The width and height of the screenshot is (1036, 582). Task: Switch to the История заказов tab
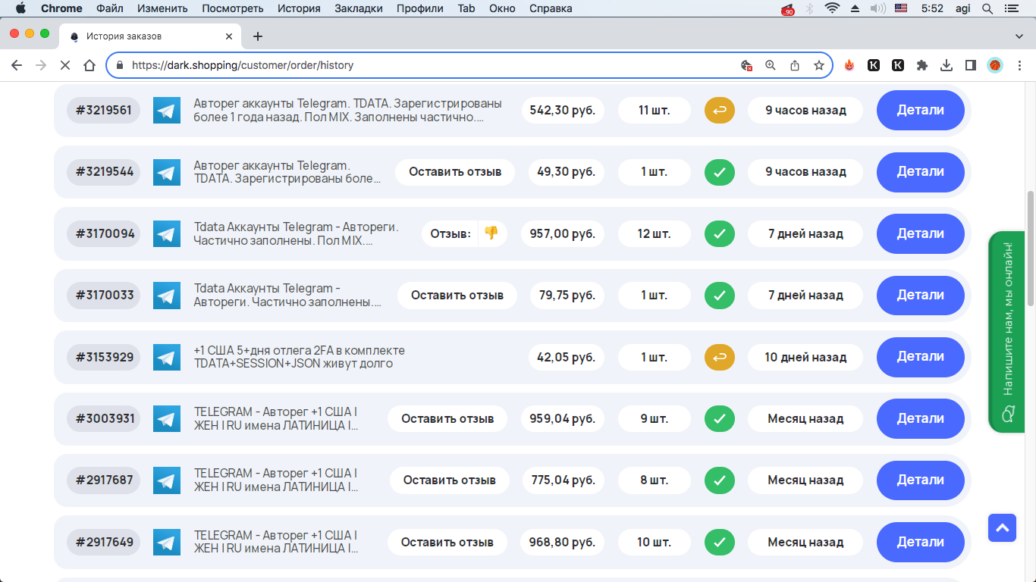pos(152,36)
